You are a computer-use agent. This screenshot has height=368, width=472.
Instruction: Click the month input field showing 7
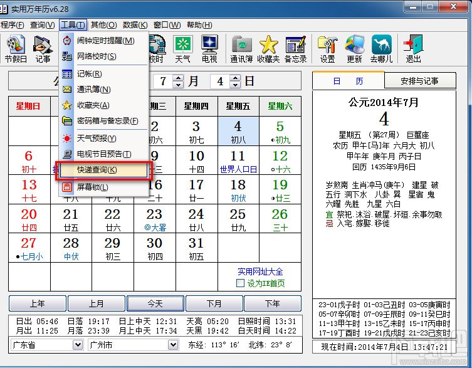[164, 81]
